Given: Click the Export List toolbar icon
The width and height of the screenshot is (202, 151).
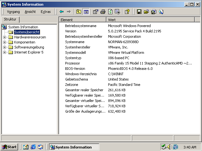Looking at the screenshot, I should pos(117,12).
